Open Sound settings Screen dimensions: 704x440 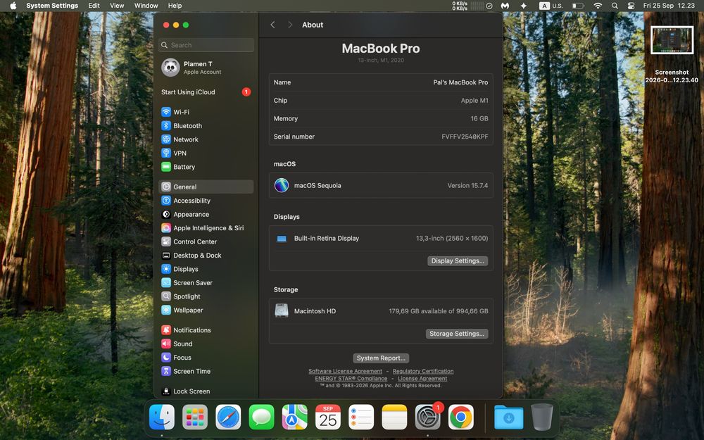tap(206, 344)
